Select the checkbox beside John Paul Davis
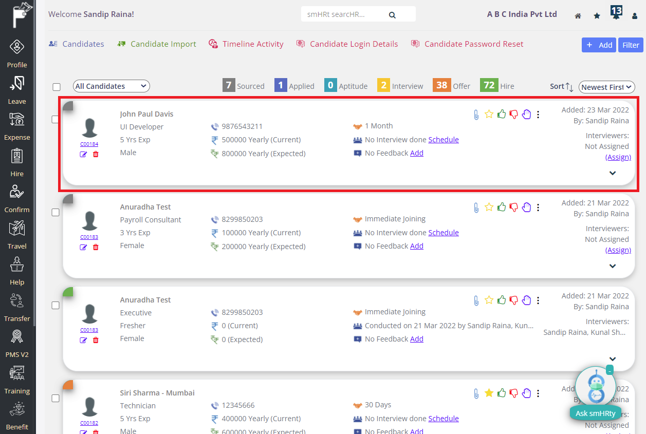Image resolution: width=646 pixels, height=434 pixels. [56, 119]
